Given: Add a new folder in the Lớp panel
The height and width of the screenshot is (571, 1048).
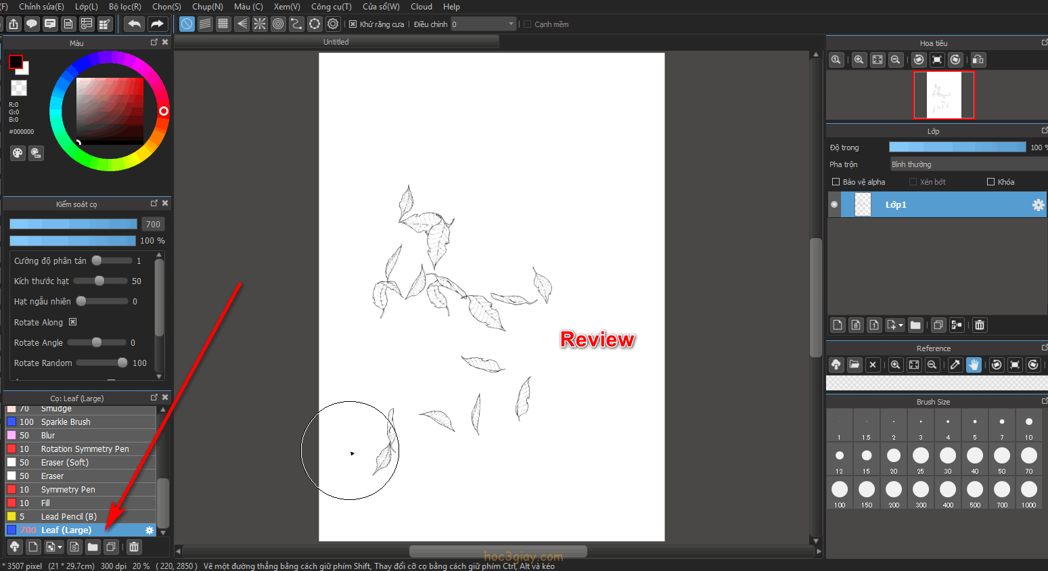Looking at the screenshot, I should (x=915, y=325).
